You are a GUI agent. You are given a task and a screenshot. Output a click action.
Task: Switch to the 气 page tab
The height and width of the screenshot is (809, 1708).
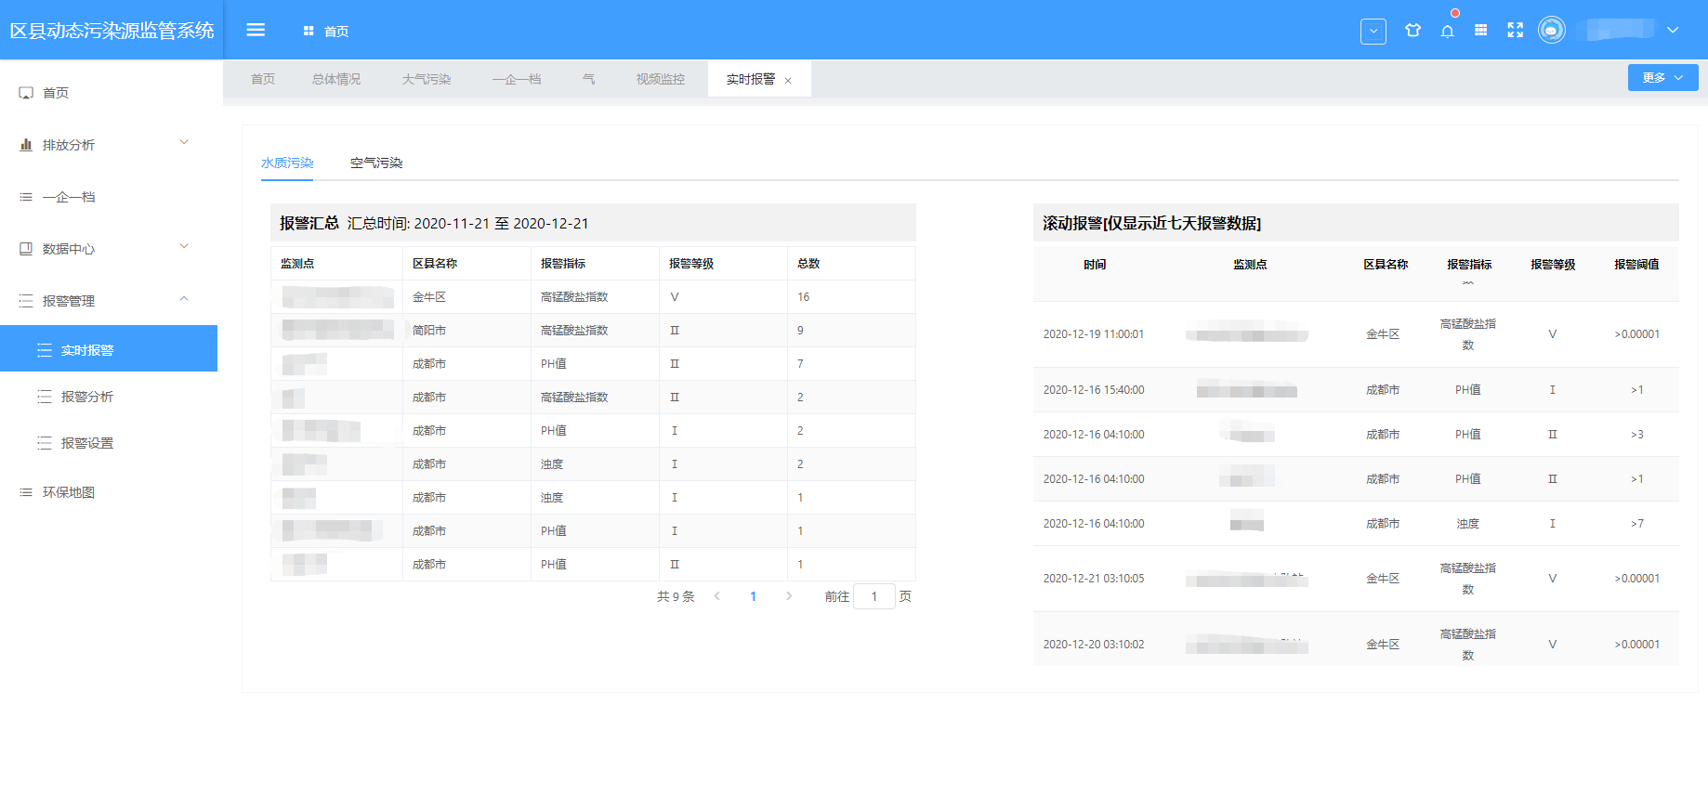tap(588, 79)
